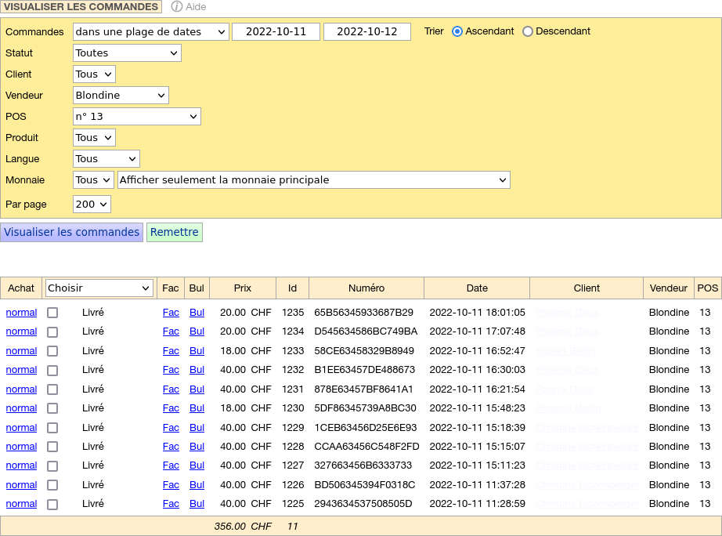Open the Statut dropdown set to Toutes

click(x=127, y=53)
